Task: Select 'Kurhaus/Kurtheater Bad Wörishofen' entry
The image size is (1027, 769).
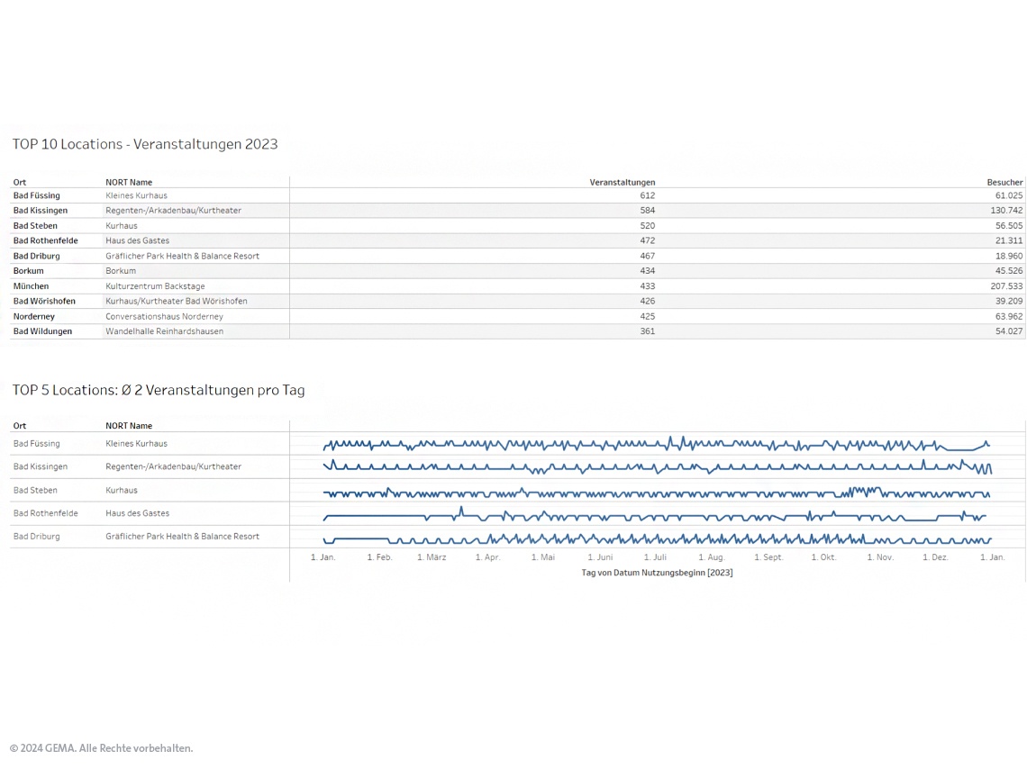Action: (176, 302)
